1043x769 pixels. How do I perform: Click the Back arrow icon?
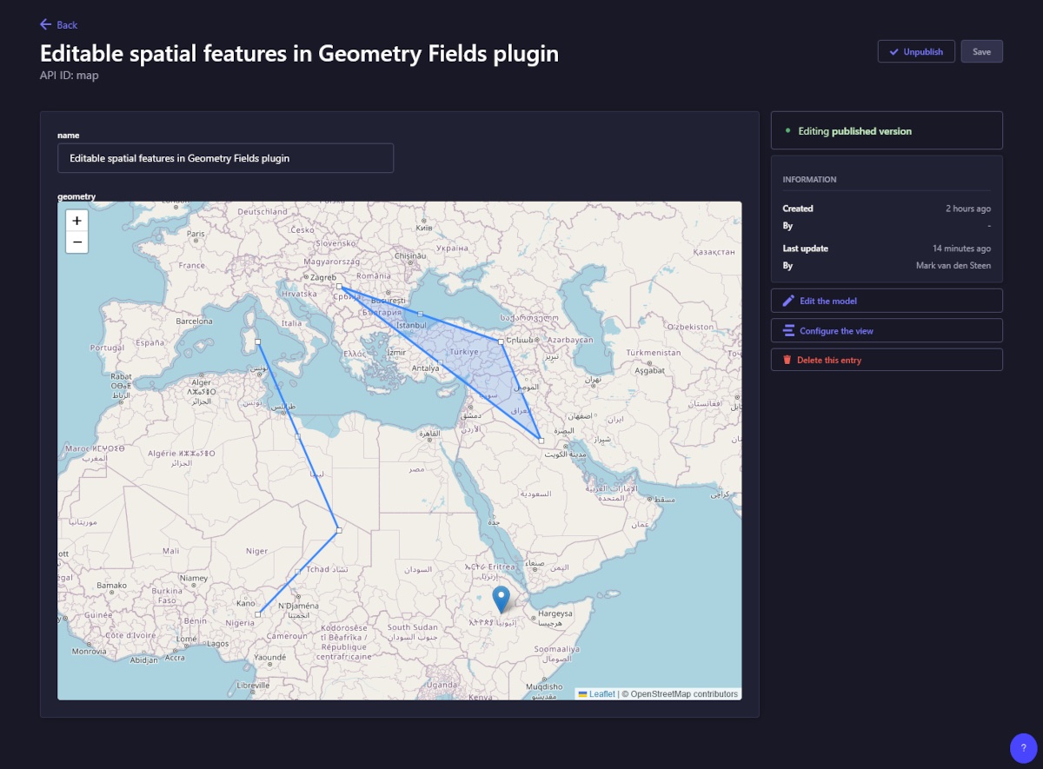tap(46, 24)
